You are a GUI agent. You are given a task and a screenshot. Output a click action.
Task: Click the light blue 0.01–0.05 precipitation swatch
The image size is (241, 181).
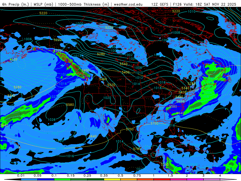(x=29, y=179)
